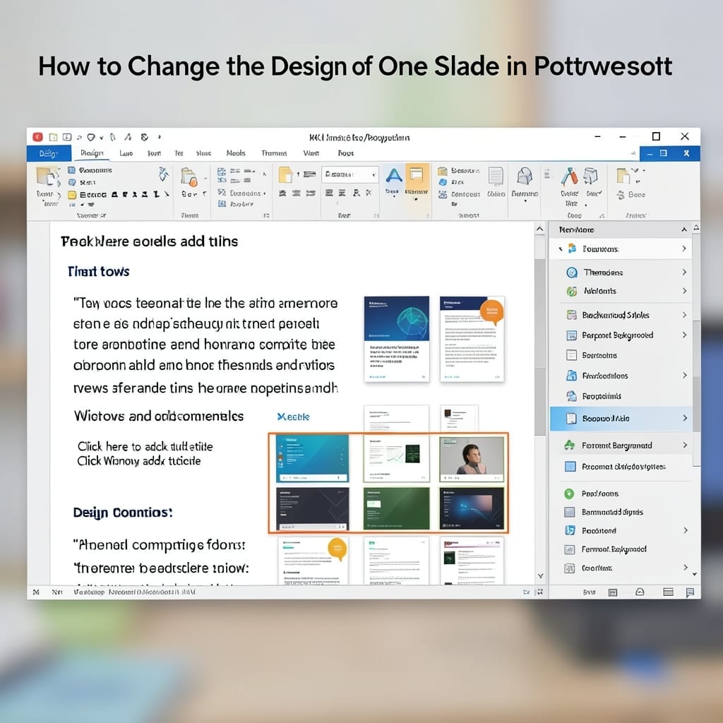Open the Dalgr blue tab
Screen dimensions: 723x723
[49, 153]
